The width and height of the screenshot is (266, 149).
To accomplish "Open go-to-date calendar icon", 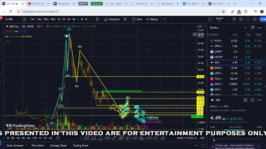I will pos(58,138).
